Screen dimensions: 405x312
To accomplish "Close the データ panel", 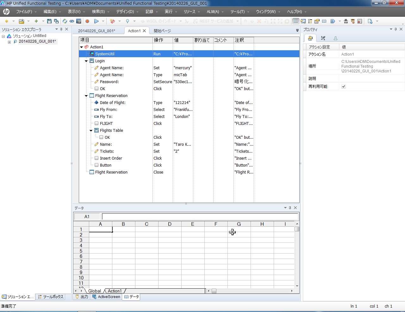I will [295, 208].
